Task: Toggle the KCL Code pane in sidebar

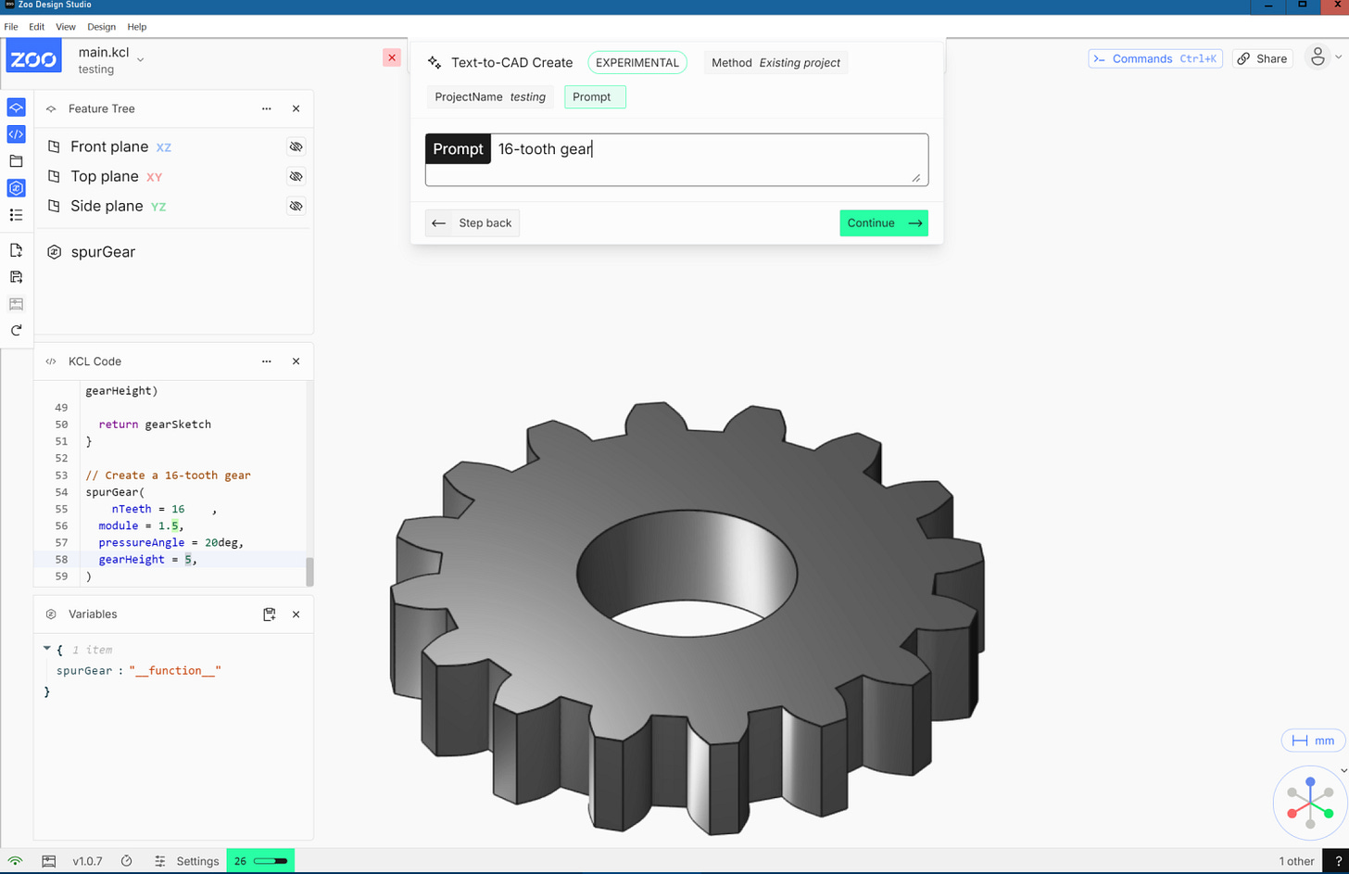Action: [16, 134]
